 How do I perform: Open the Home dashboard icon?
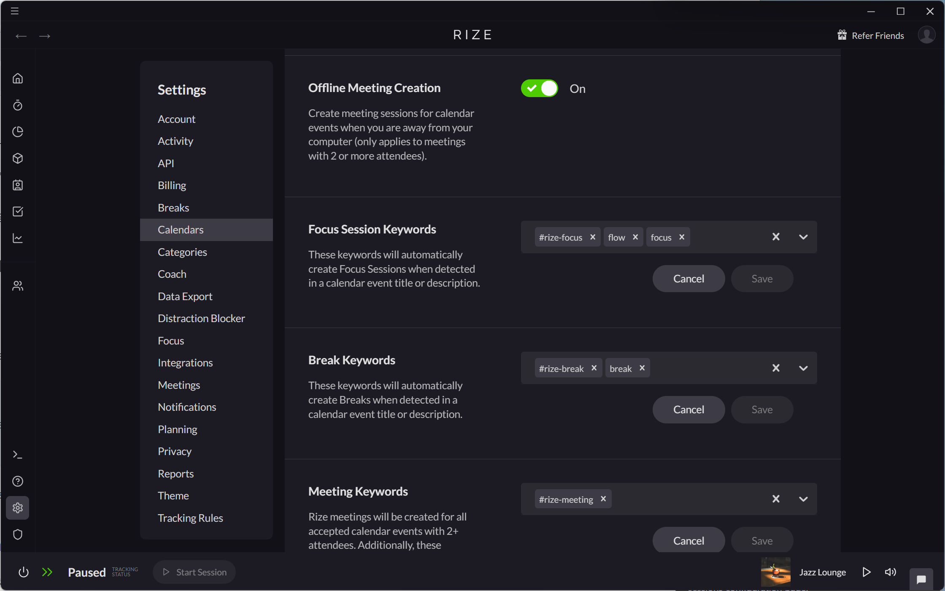(18, 78)
